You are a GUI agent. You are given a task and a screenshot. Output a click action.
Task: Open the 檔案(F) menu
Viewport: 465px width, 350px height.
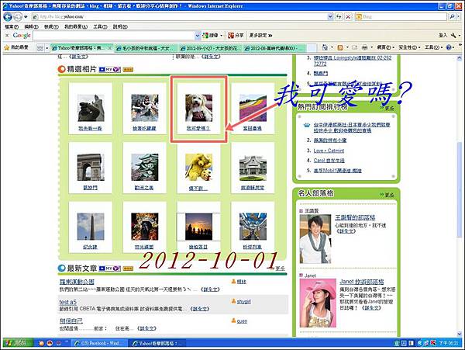[x=12, y=26]
